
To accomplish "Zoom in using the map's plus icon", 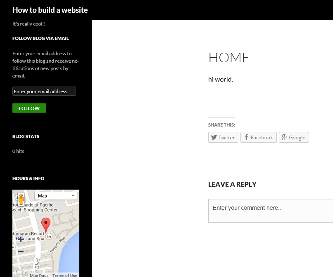I will 20,239.
